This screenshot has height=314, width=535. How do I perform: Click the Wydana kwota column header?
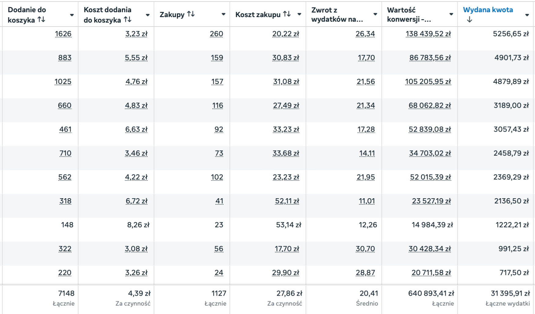pos(488,10)
